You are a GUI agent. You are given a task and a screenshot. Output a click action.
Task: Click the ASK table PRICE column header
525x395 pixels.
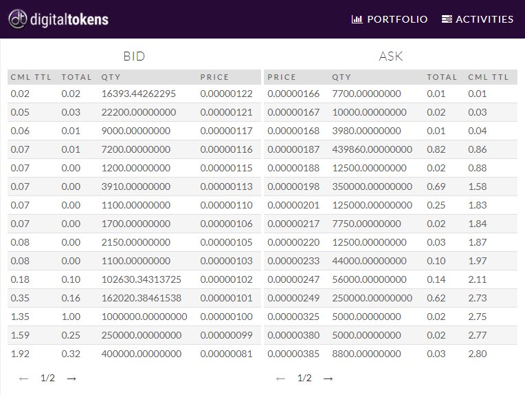(x=282, y=77)
